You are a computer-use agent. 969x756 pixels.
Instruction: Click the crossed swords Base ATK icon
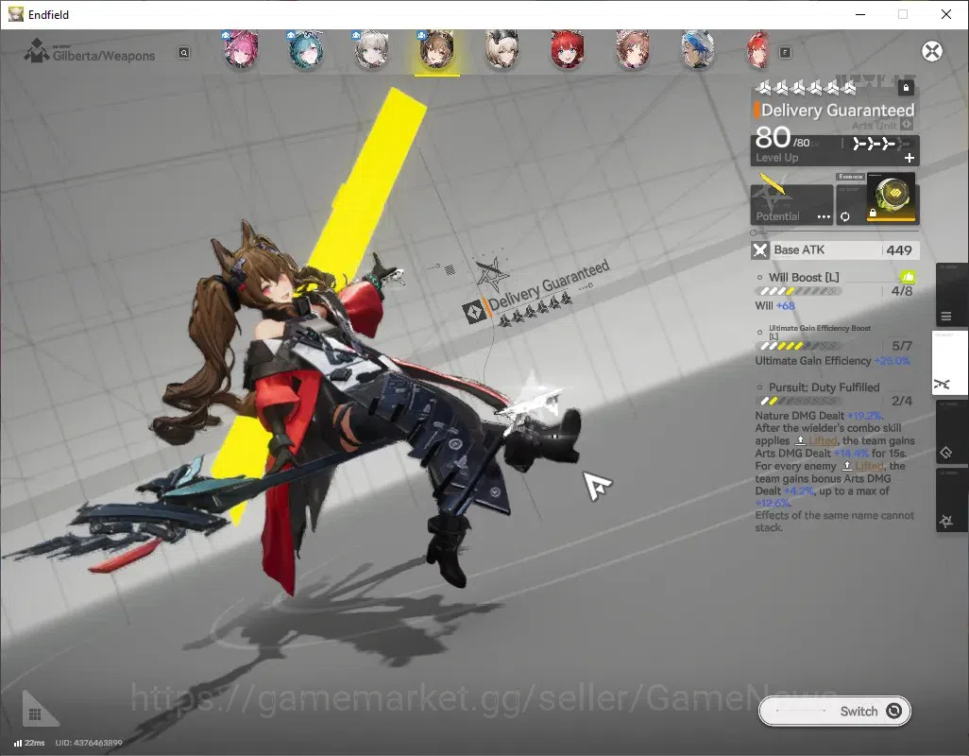click(760, 250)
